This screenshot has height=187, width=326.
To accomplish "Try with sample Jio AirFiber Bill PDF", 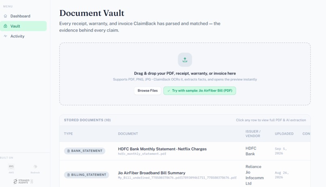I will tap(199, 91).
